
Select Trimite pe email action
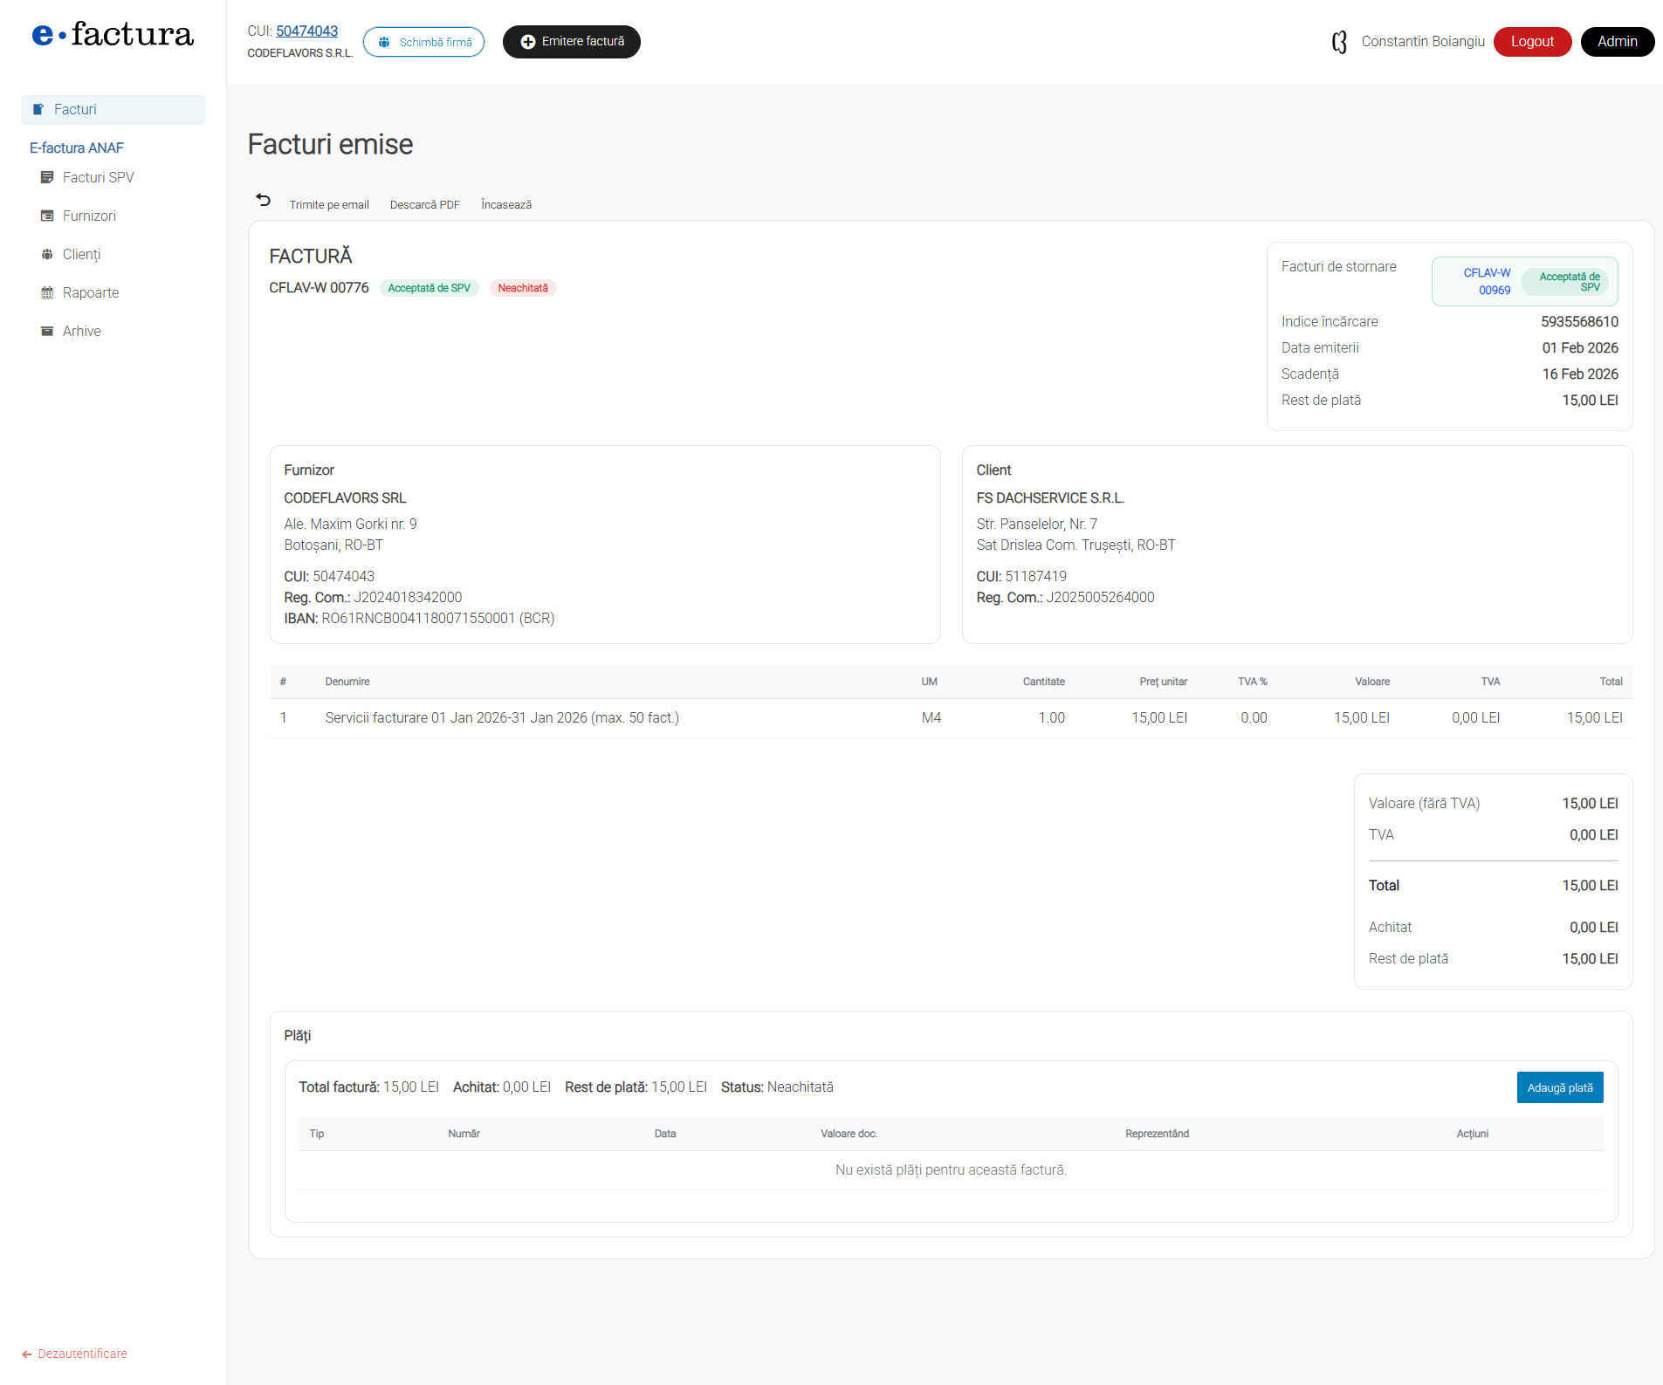(329, 205)
